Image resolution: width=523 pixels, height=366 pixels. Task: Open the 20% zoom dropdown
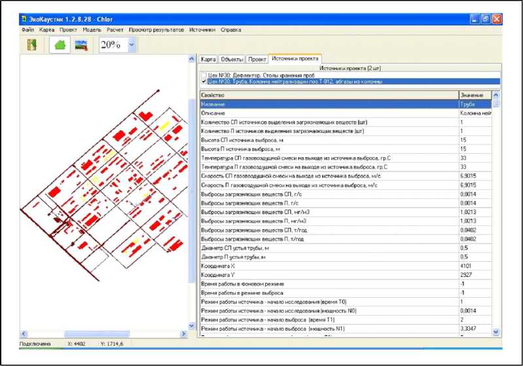coord(132,45)
